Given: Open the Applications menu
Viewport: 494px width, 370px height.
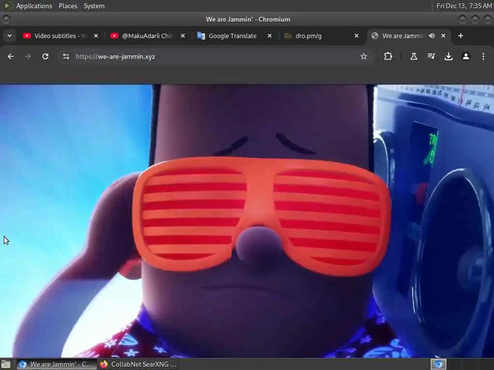Looking at the screenshot, I should (34, 6).
